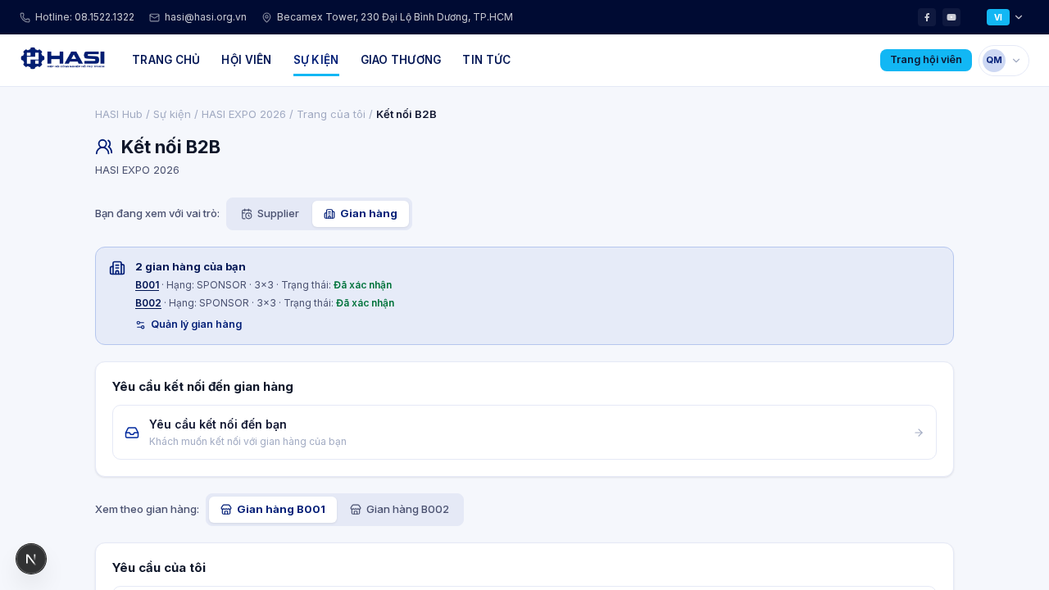The height and width of the screenshot is (590, 1049).
Task: Switch role to Gian hàng
Action: click(361, 214)
